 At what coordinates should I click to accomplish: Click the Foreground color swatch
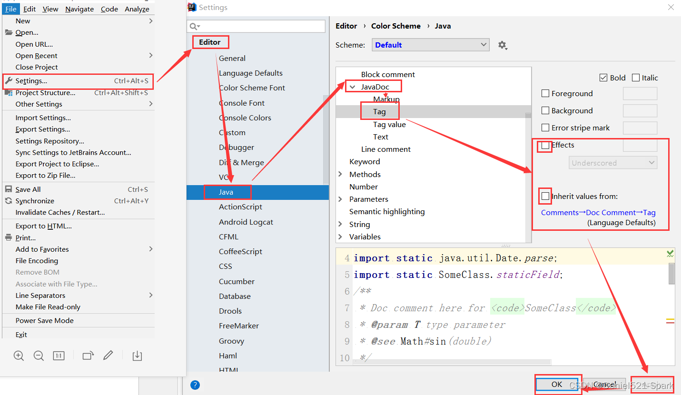tap(640, 94)
